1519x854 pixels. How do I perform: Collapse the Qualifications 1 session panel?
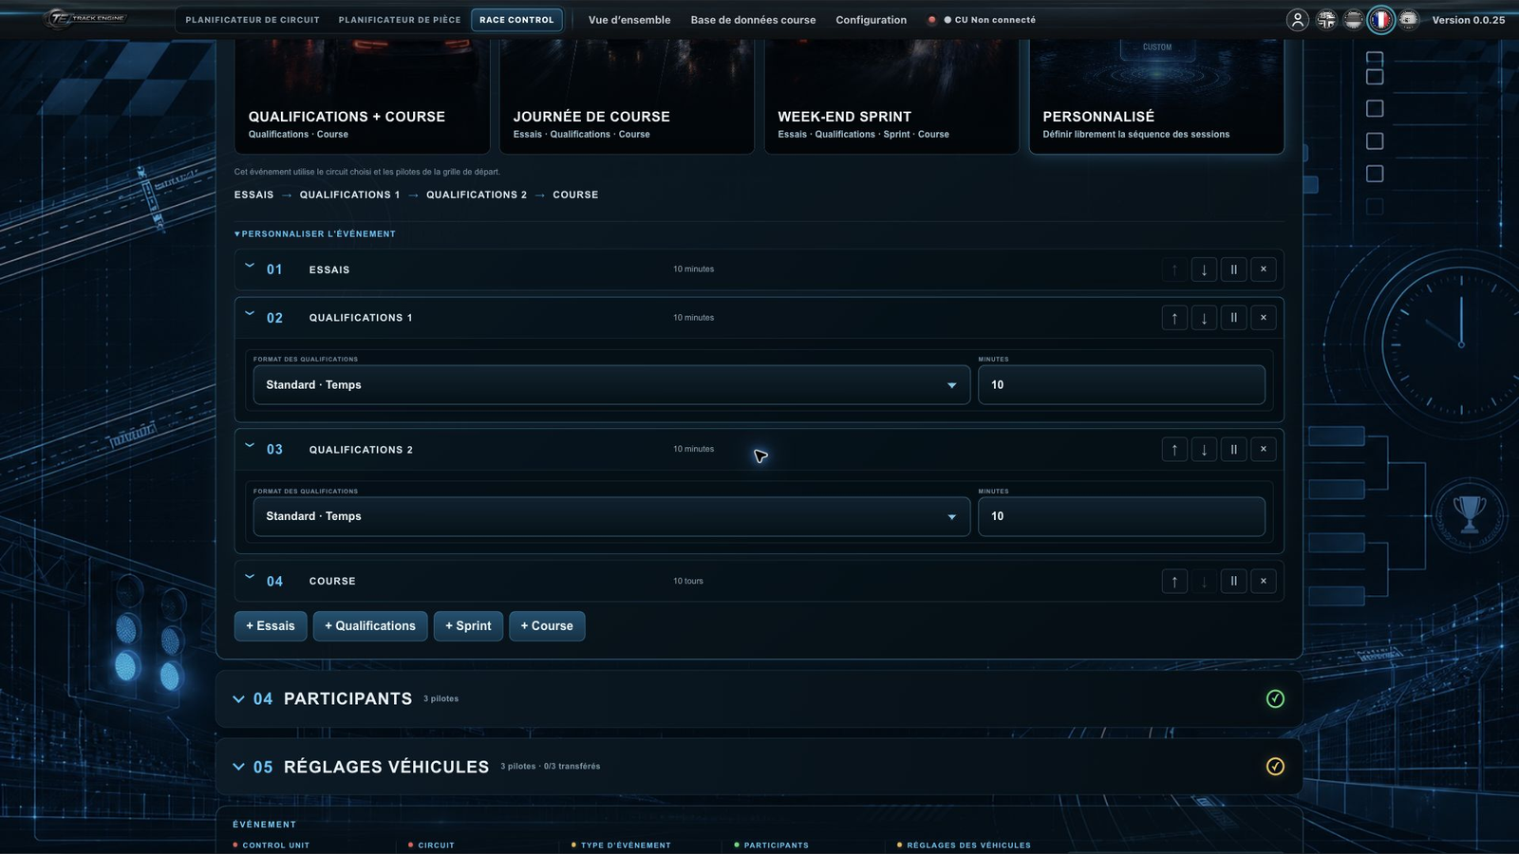[250, 314]
